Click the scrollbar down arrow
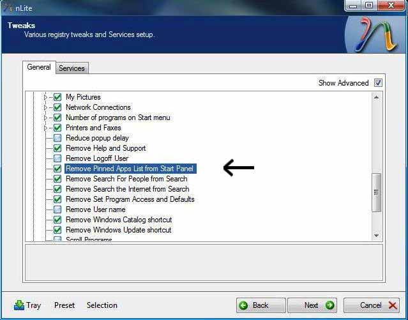408x320 pixels. click(x=376, y=236)
